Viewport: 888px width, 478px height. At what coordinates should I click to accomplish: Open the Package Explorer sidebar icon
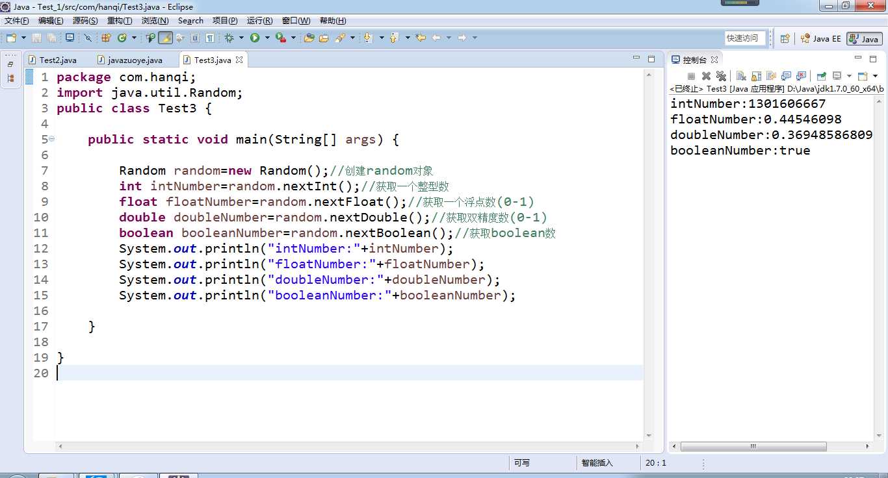point(10,79)
